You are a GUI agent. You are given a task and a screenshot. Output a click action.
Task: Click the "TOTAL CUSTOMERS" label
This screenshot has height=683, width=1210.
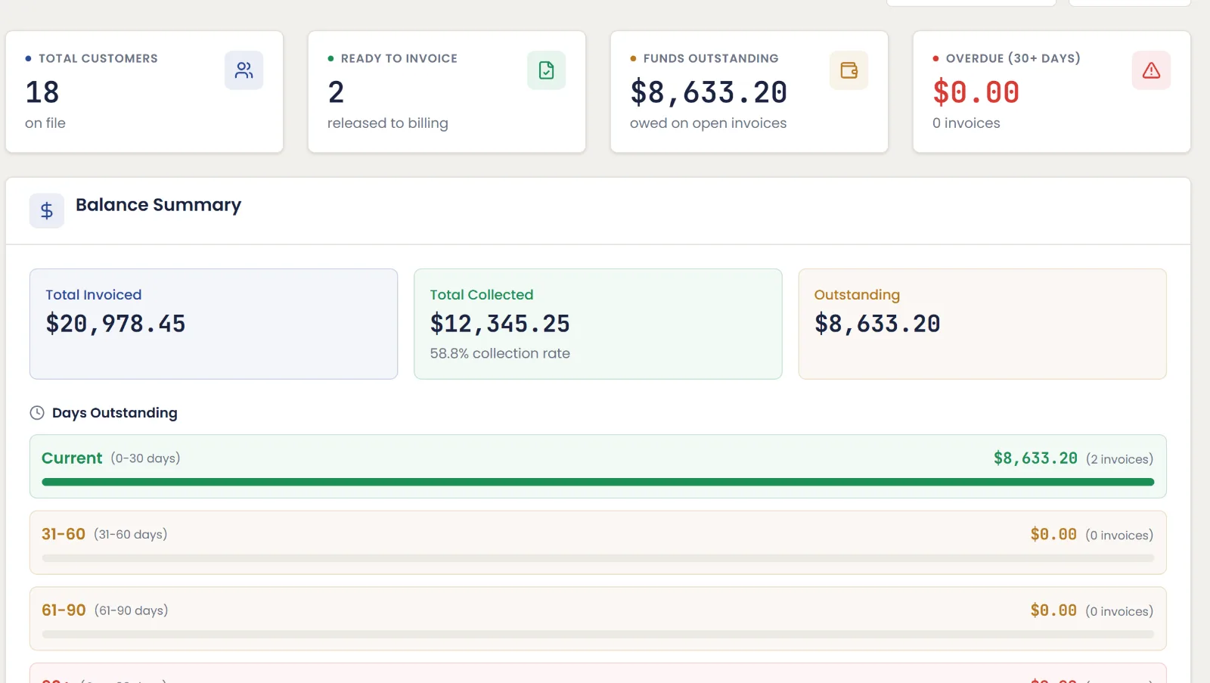[98, 58]
